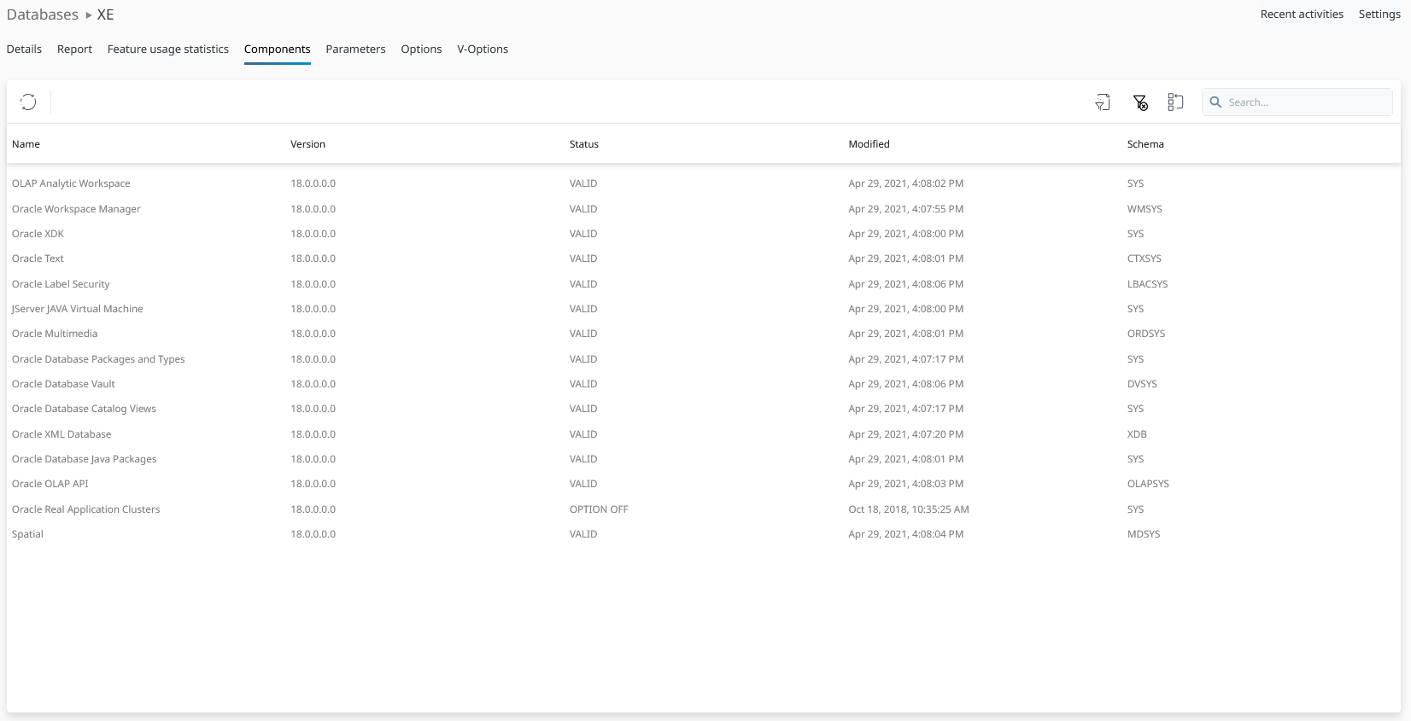Sort by the Name column header
Image resolution: width=1411 pixels, height=721 pixels.
click(26, 144)
